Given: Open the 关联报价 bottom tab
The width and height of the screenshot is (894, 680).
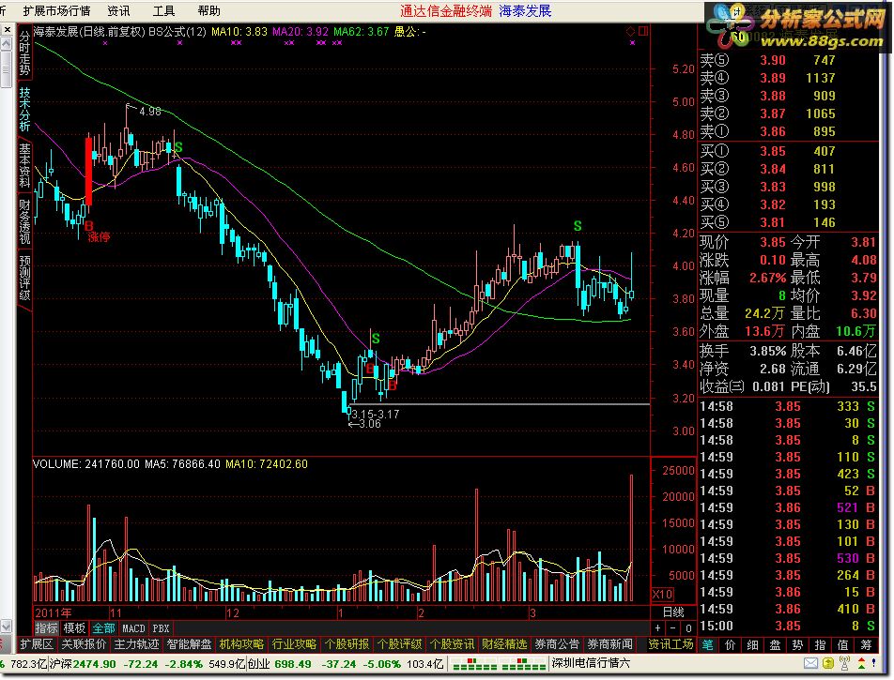Looking at the screenshot, I should click(84, 644).
